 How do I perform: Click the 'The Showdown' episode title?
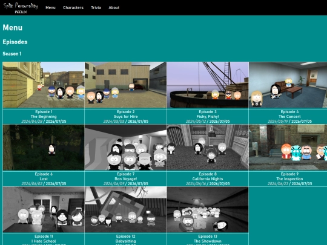(x=208, y=241)
